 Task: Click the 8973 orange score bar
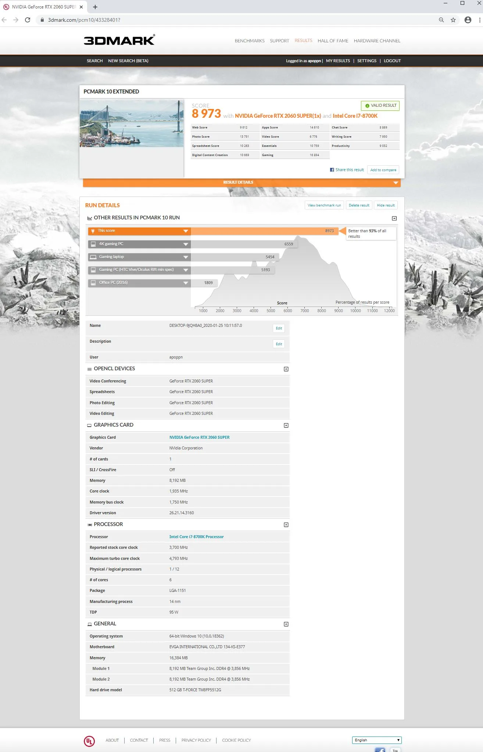[264, 231]
